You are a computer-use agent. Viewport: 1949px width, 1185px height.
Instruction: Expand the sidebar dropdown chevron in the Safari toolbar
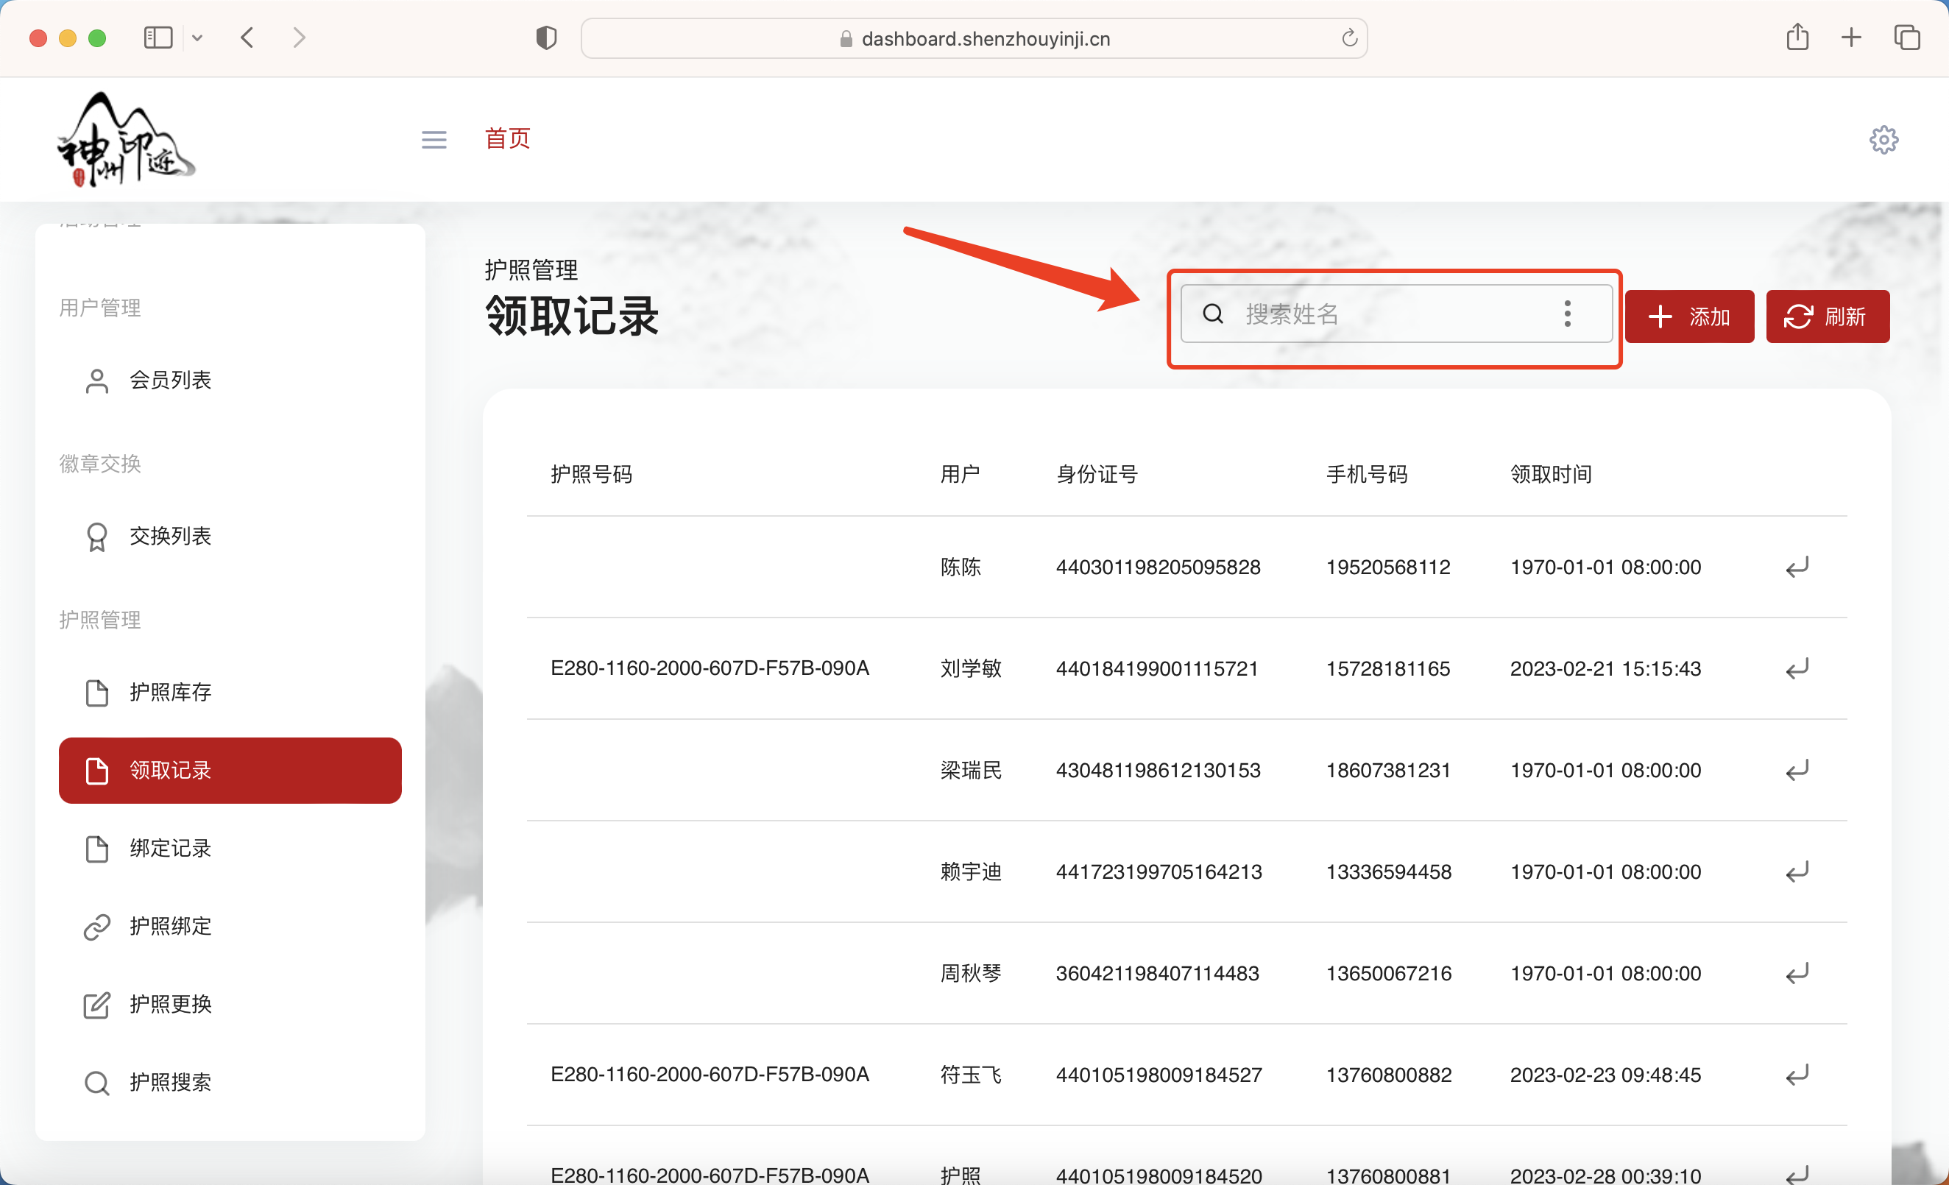[198, 38]
